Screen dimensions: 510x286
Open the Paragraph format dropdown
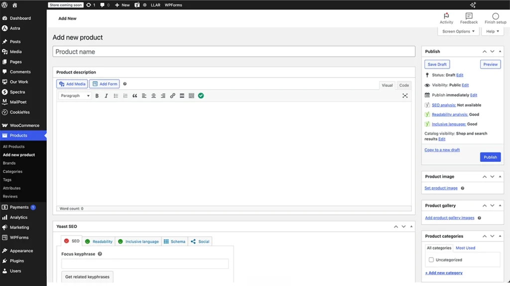click(75, 96)
